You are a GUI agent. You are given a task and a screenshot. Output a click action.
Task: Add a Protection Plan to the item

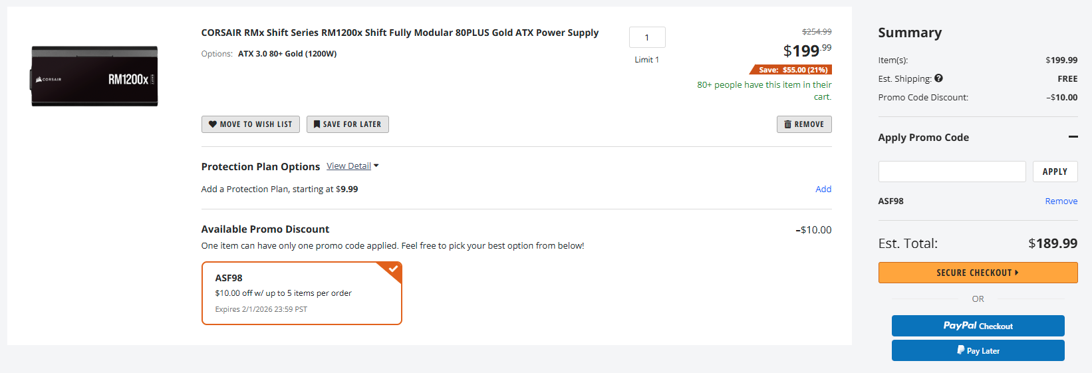[x=823, y=189]
